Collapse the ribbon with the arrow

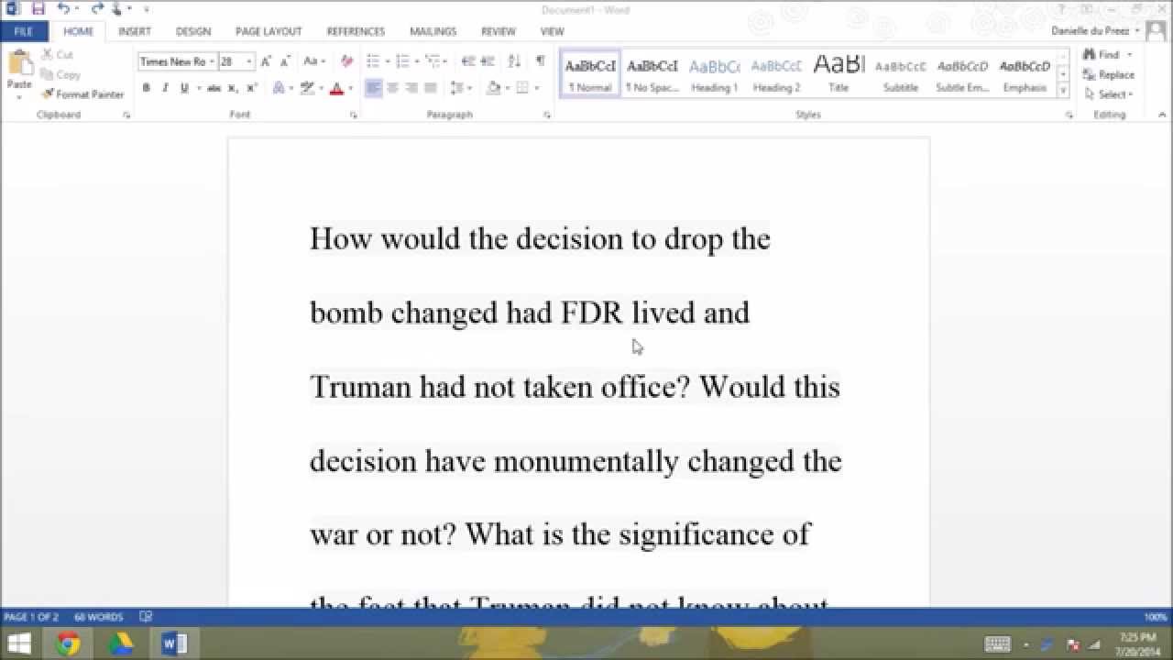click(x=1161, y=115)
